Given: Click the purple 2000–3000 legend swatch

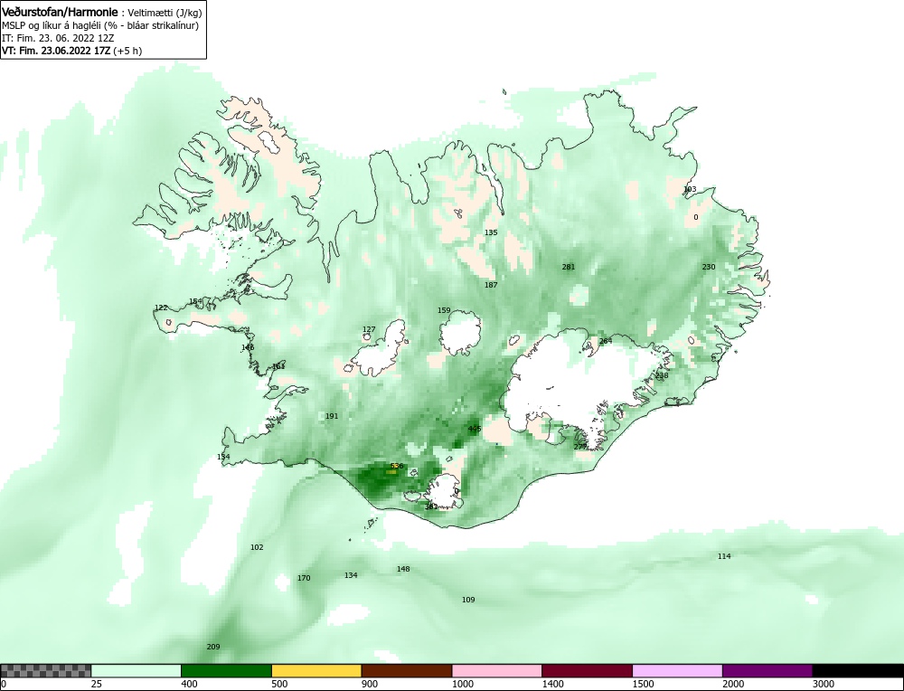Looking at the screenshot, I should point(767,671).
